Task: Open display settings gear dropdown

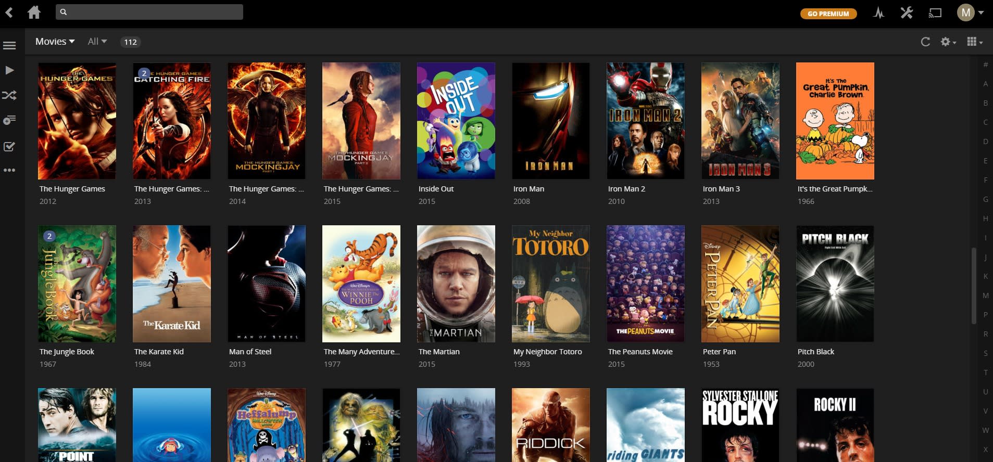Action: (x=948, y=42)
